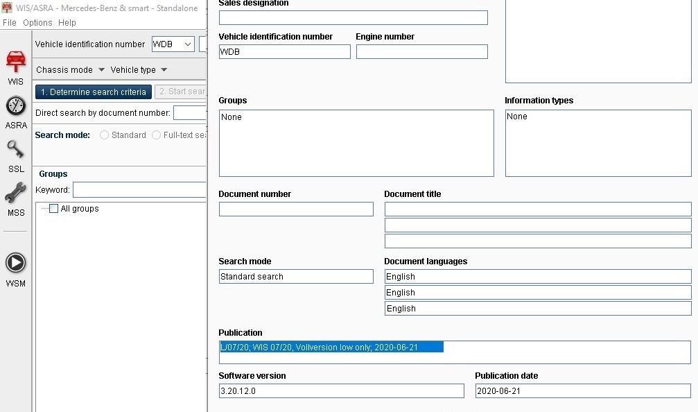Click the Vehicle identification number field containing WDB
Image resolution: width=698 pixels, height=412 pixels.
(x=285, y=51)
